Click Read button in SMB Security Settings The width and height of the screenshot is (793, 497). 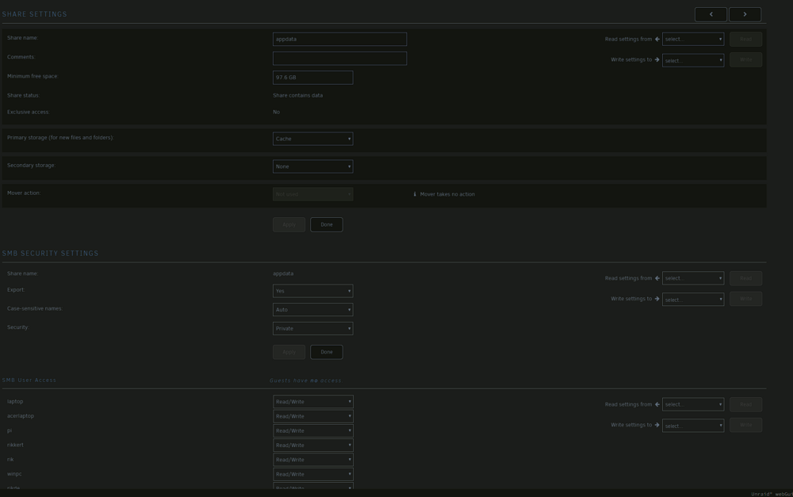coord(745,278)
